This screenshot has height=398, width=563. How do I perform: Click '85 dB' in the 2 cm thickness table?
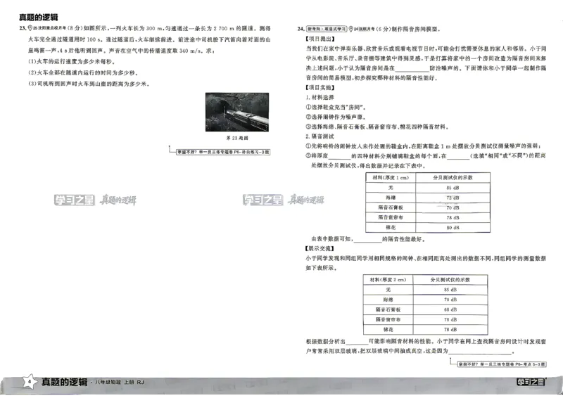tap(450, 290)
